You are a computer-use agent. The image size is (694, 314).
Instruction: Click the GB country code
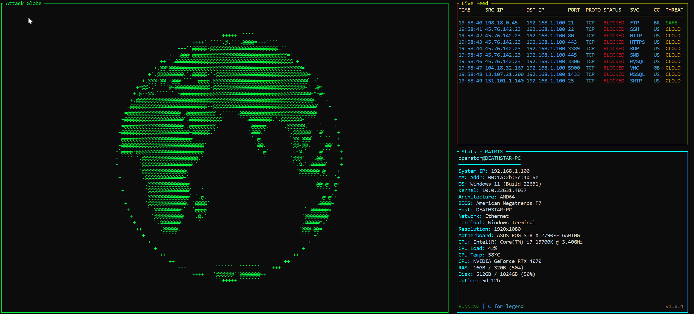[x=657, y=68]
